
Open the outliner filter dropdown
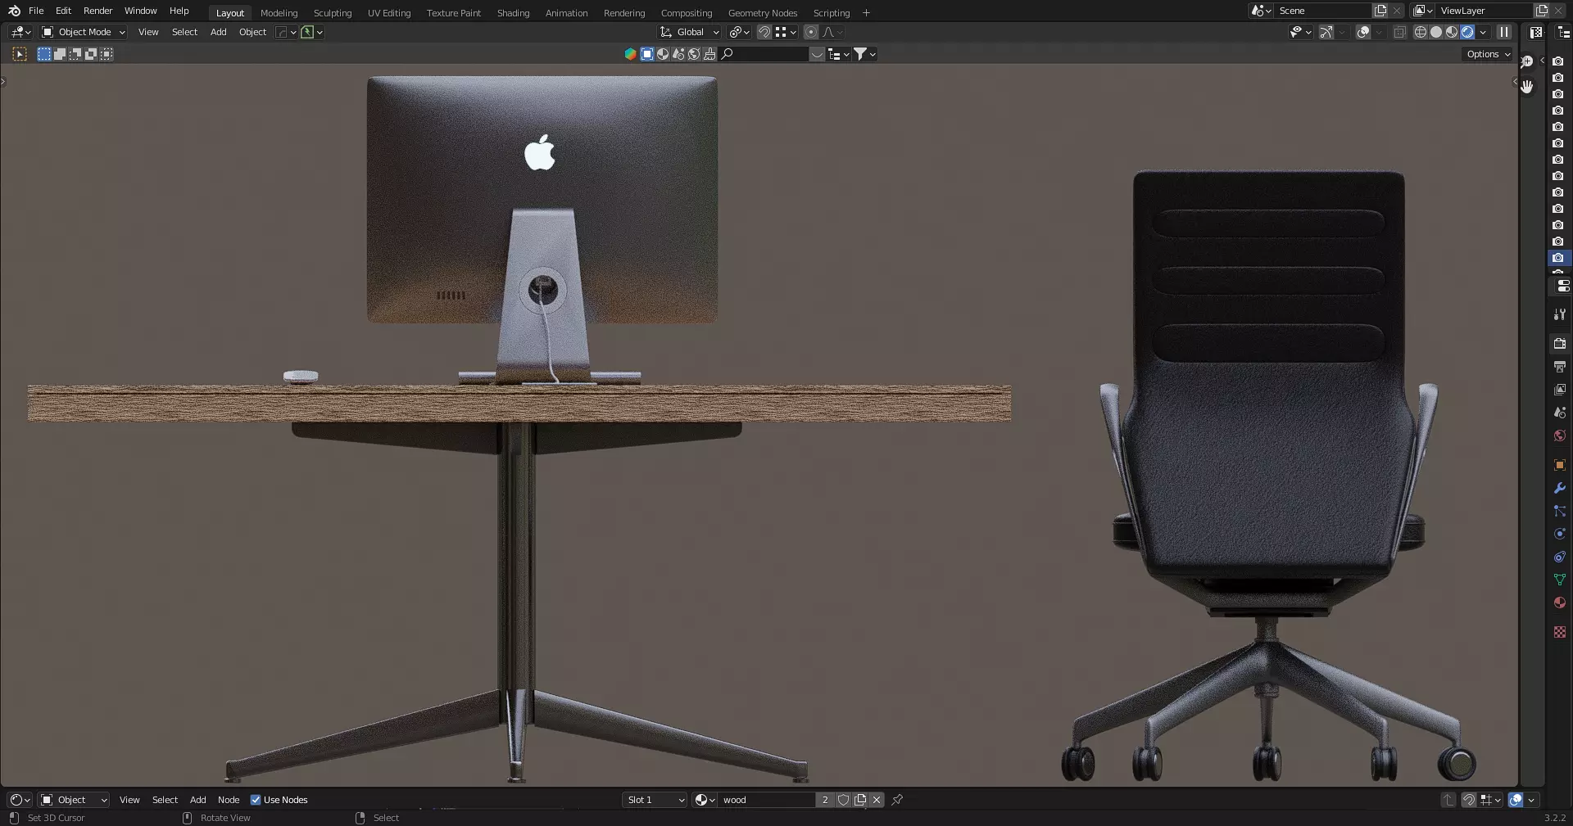point(866,54)
